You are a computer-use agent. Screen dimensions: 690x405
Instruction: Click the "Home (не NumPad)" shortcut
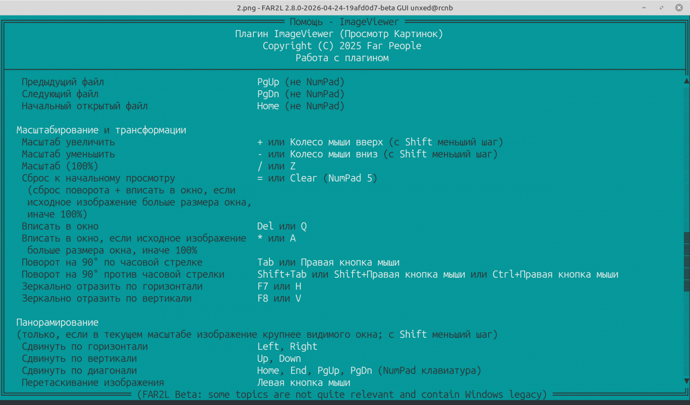(301, 106)
